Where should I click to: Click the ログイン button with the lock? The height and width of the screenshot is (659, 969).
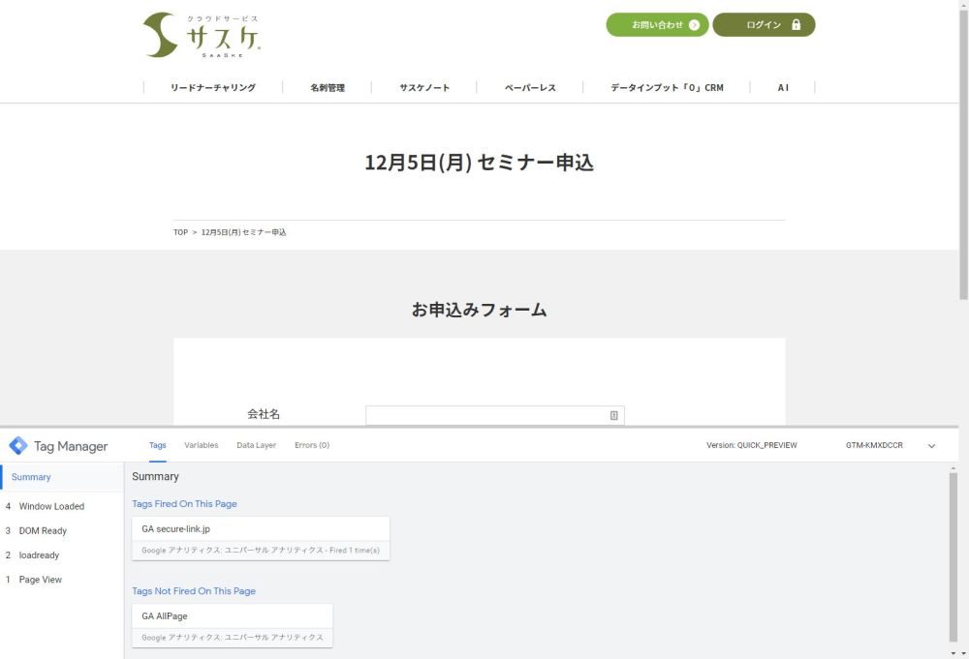pyautogui.click(x=764, y=25)
